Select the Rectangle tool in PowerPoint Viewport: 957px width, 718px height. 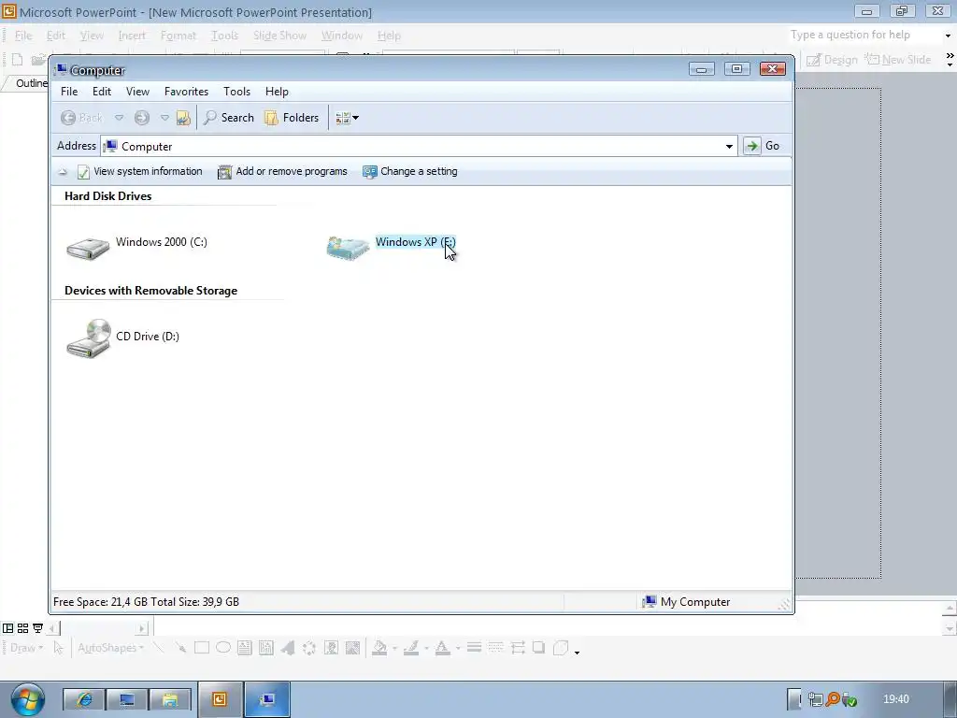(x=202, y=648)
